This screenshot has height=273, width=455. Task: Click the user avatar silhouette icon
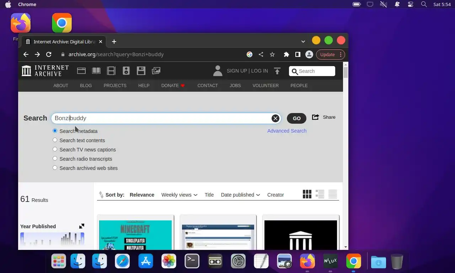pyautogui.click(x=218, y=71)
